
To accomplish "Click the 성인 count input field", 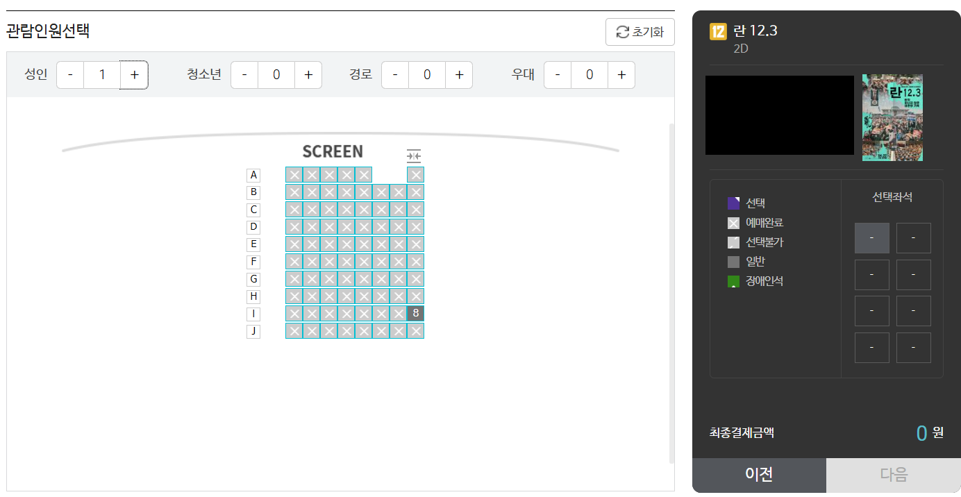I will tap(102, 75).
